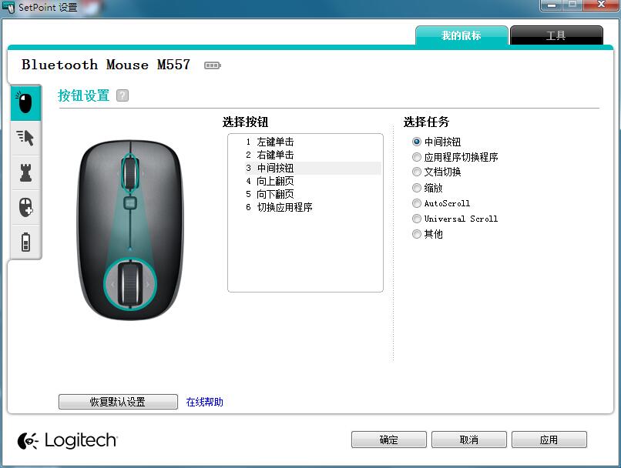Image resolution: width=621 pixels, height=468 pixels.
Task: Open the game settings chess rook icon
Action: 25,172
